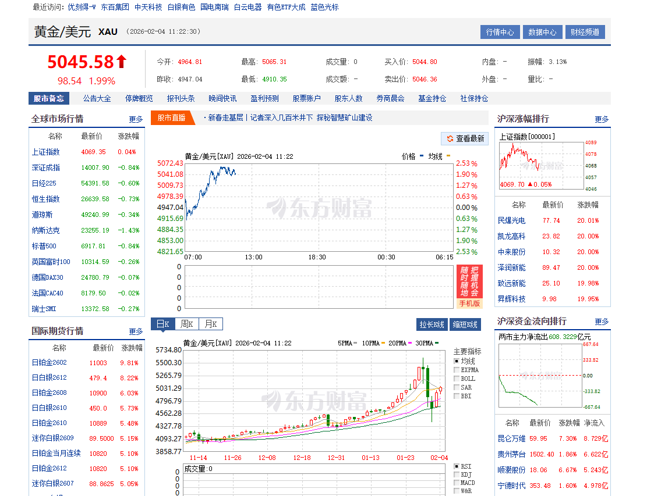Switch to the 日K chart tab
This screenshot has width=647, height=496.
[163, 324]
